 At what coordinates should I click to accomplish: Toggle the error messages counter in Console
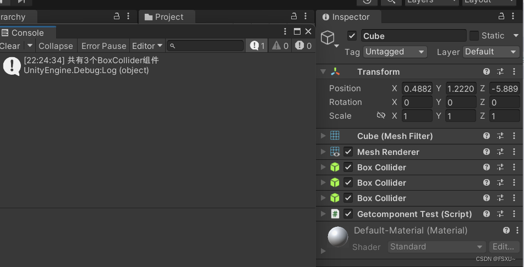click(x=303, y=46)
